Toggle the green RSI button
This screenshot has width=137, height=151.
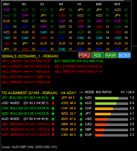tap(98, 55)
